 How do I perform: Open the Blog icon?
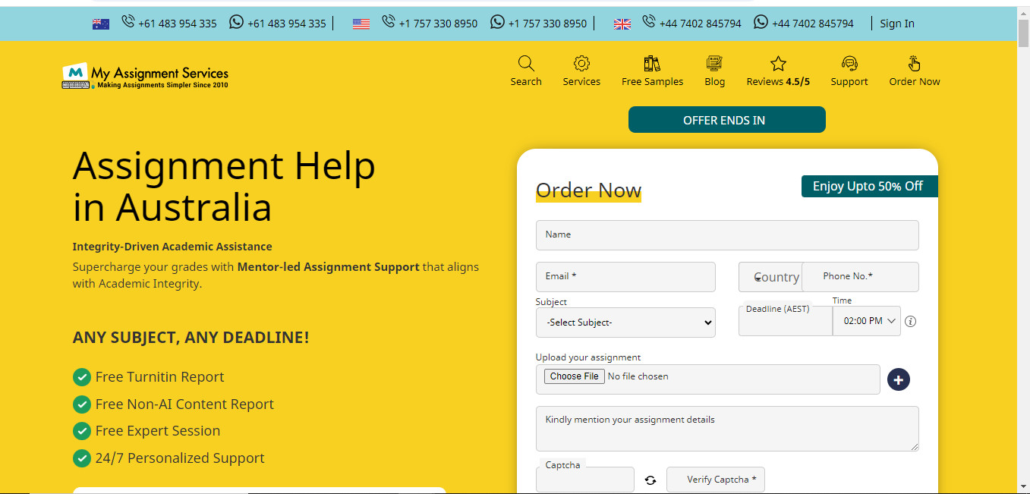[714, 64]
